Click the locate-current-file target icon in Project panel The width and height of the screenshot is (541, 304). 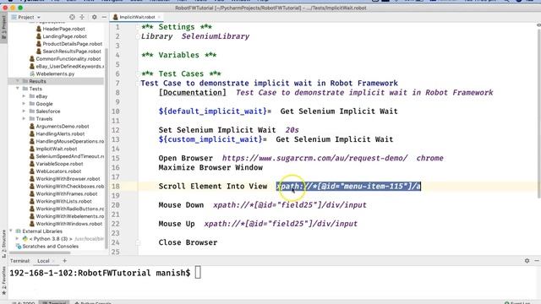[x=72, y=17]
